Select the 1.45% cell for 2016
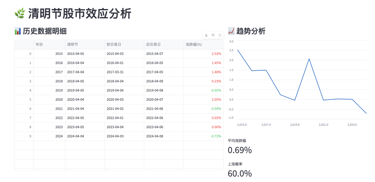Screen dimensions: 375x182 [x=203, y=63]
